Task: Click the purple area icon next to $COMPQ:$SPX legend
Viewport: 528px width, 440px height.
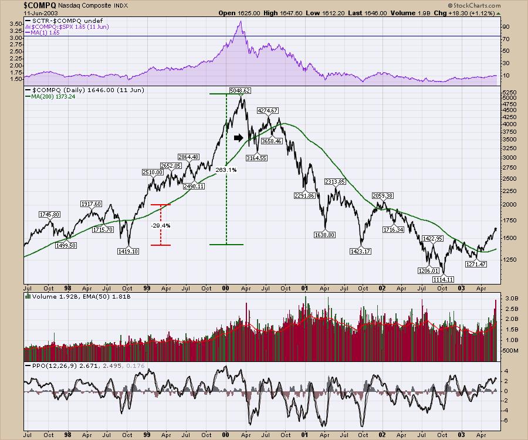Action: [x=27, y=27]
